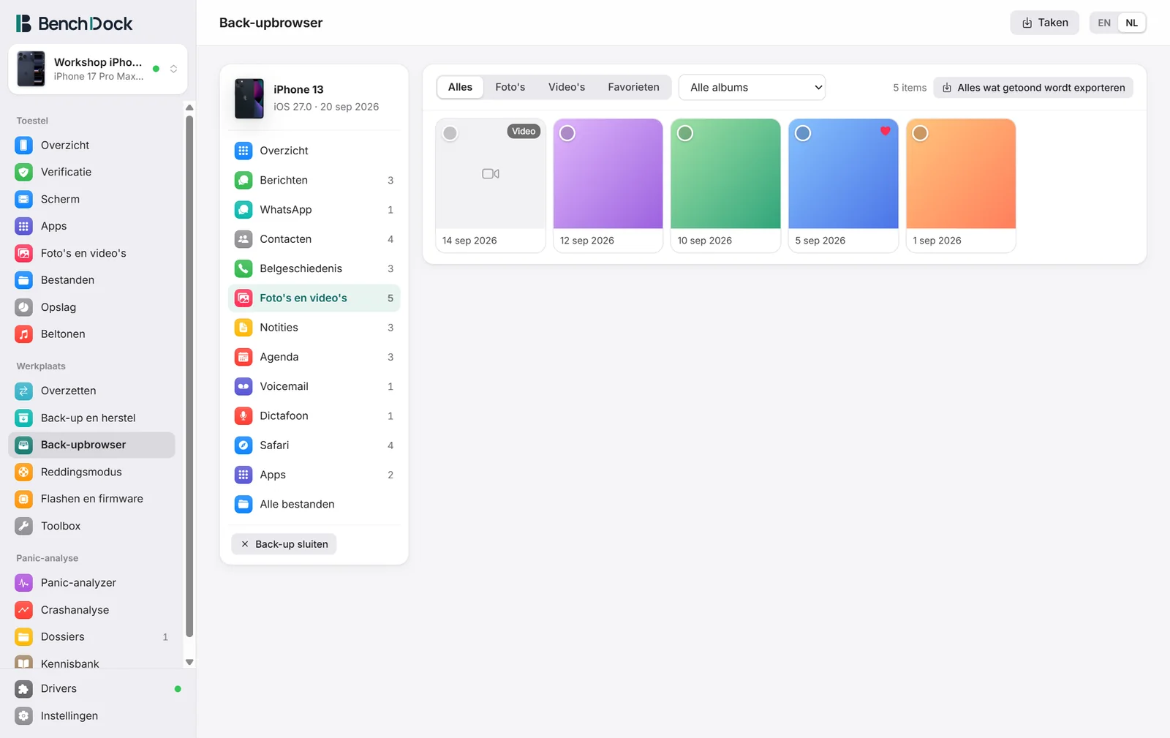Switch to the Foto's filter tab
This screenshot has height=738, width=1170.
510,87
